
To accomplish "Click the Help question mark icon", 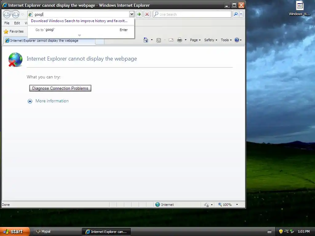I will click(237, 40).
